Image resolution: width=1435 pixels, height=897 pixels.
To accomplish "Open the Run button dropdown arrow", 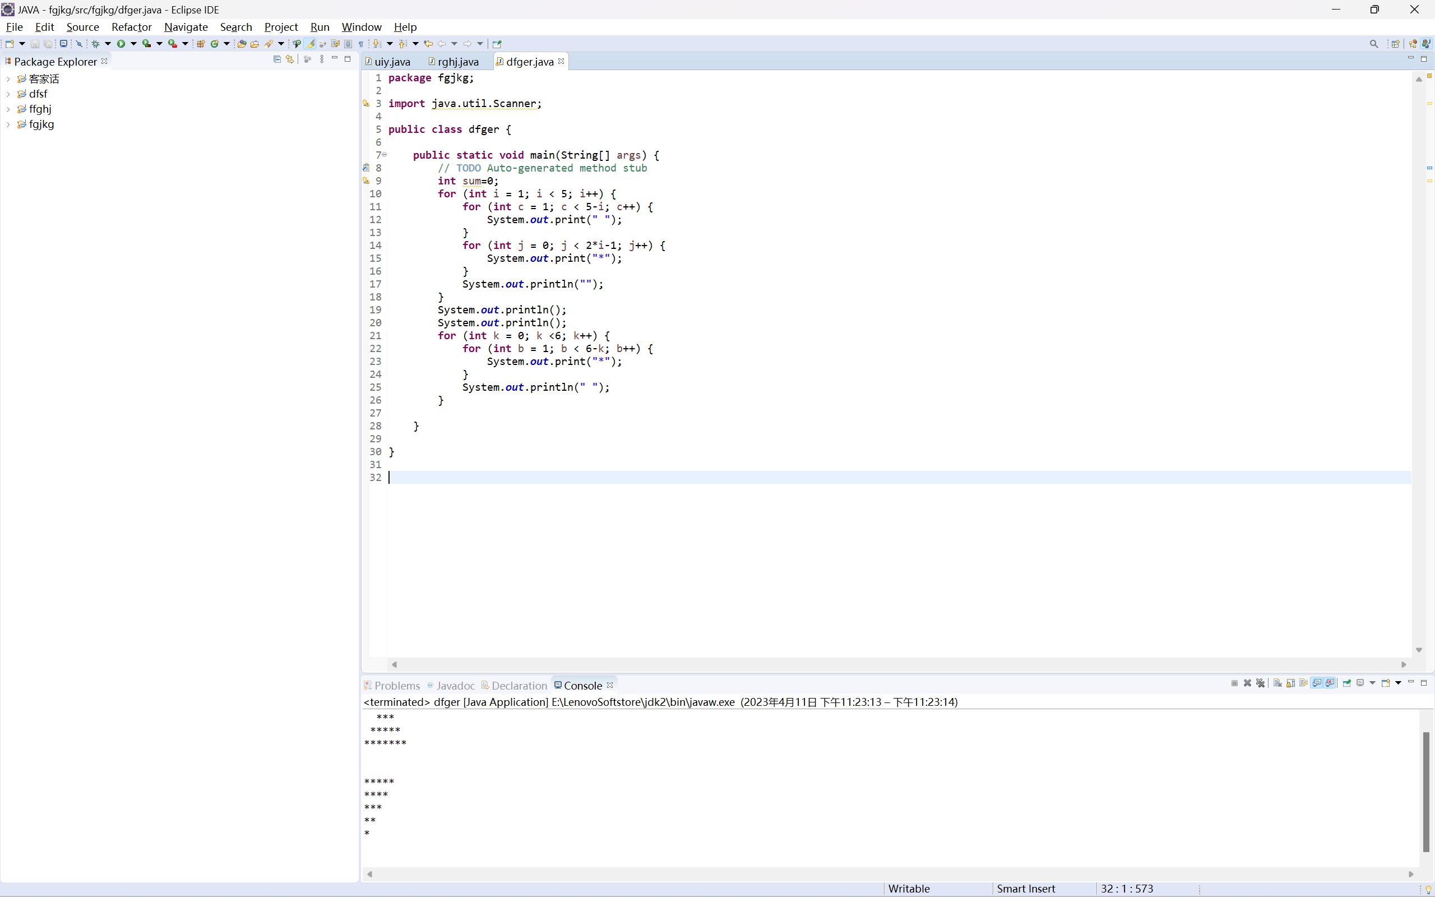I will click(x=133, y=44).
